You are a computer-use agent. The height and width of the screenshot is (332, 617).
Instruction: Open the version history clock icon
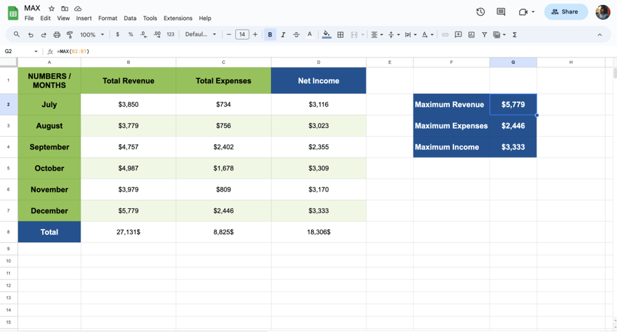[481, 12]
